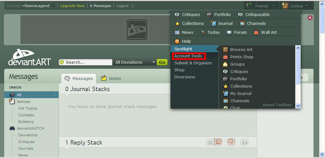Image resolution: width=325 pixels, height=158 pixels.
Task: Click the Portfolio briefcase icon in top row
Action: pyautogui.click(x=209, y=15)
